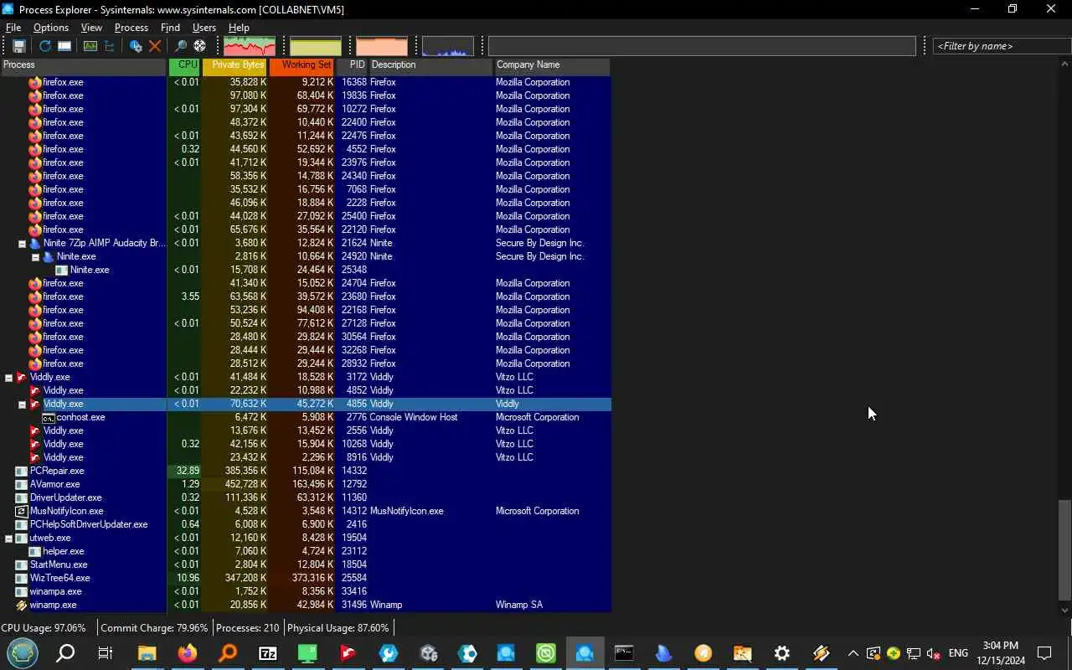Image resolution: width=1072 pixels, height=670 pixels.
Task: Sort by the PID column header
Action: coord(353,65)
